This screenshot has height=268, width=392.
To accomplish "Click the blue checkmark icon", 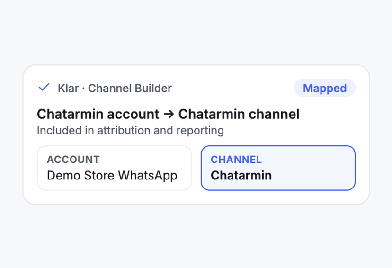I will click(44, 88).
